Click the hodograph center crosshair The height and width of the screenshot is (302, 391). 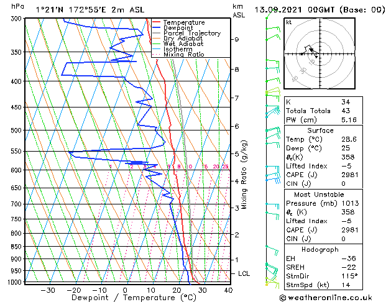point(320,53)
